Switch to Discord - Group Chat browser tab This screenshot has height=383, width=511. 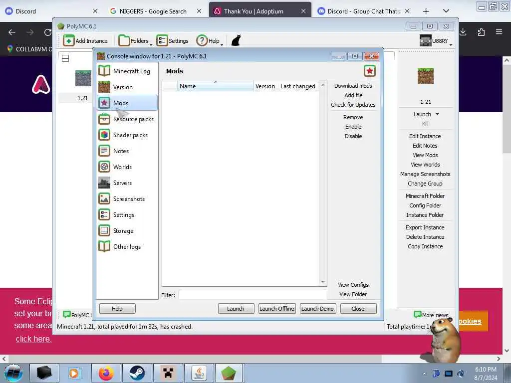pyautogui.click(x=364, y=11)
